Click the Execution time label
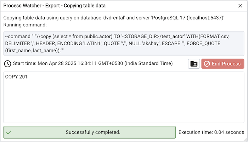Image resolution: width=248 pixels, height=142 pixels. pos(211,132)
